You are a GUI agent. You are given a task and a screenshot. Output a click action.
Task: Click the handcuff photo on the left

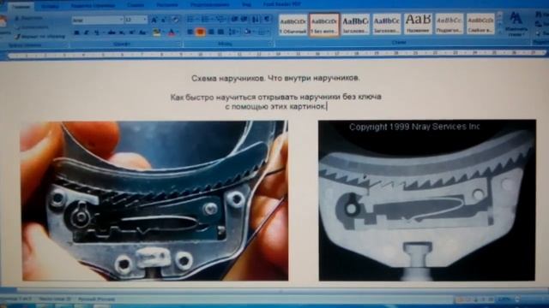[x=154, y=201]
